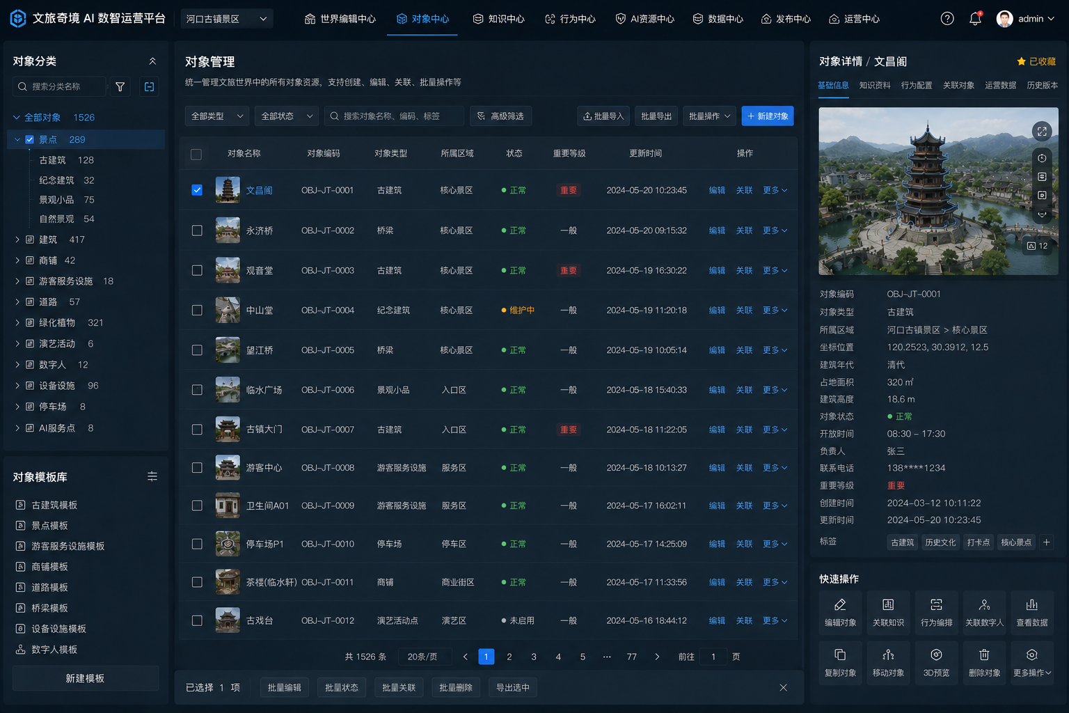The width and height of the screenshot is (1069, 713).
Task: Click the 文昌阁 preview image
Action: tap(938, 191)
